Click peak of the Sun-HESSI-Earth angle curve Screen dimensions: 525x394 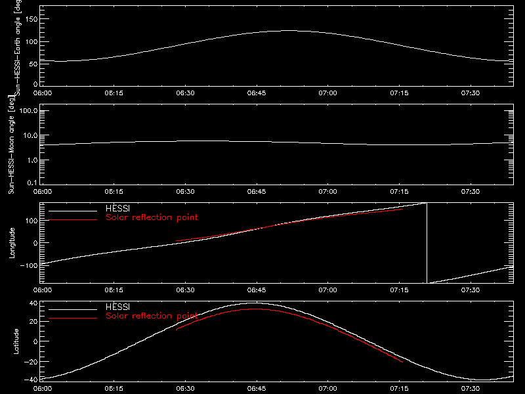289,31
